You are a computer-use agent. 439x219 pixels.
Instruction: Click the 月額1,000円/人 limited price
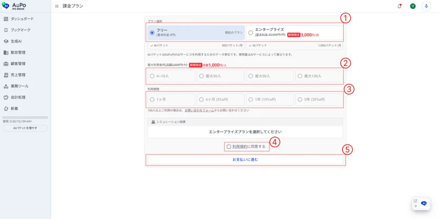[214, 65]
